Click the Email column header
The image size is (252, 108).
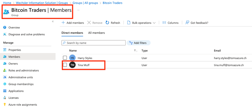[217, 51]
